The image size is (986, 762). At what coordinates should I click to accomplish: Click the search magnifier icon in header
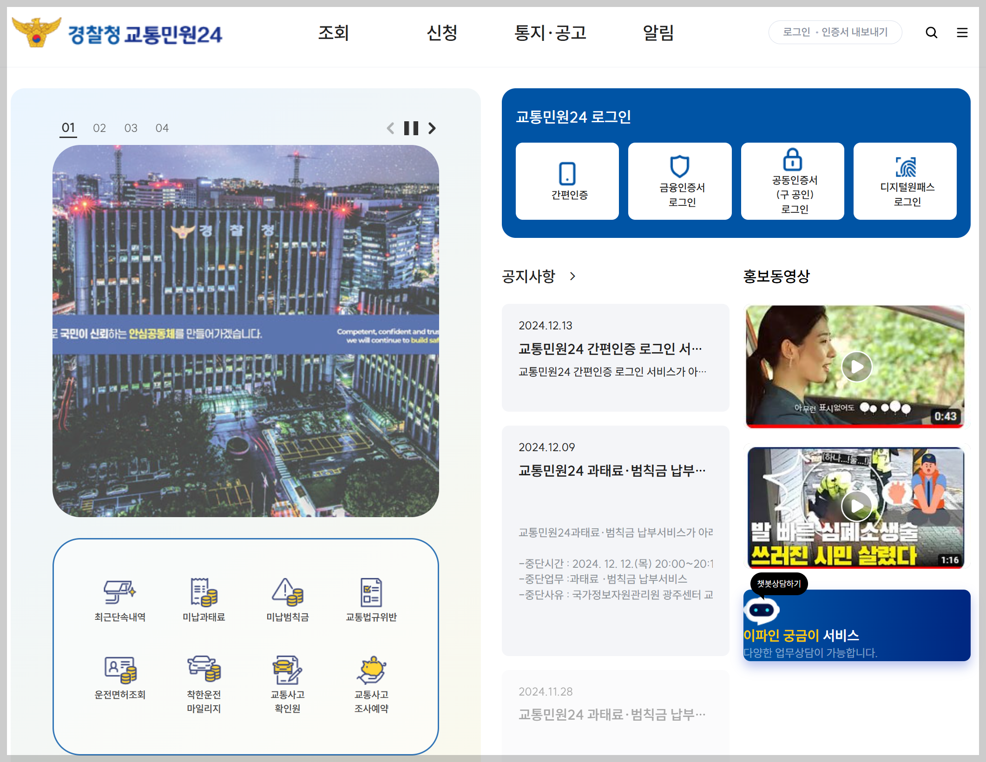pos(931,33)
